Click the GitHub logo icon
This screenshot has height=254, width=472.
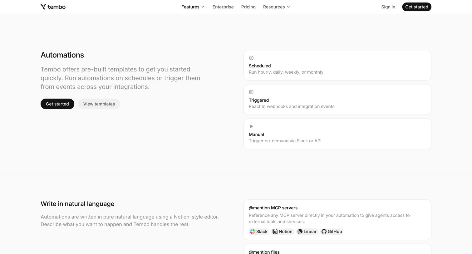324,232
